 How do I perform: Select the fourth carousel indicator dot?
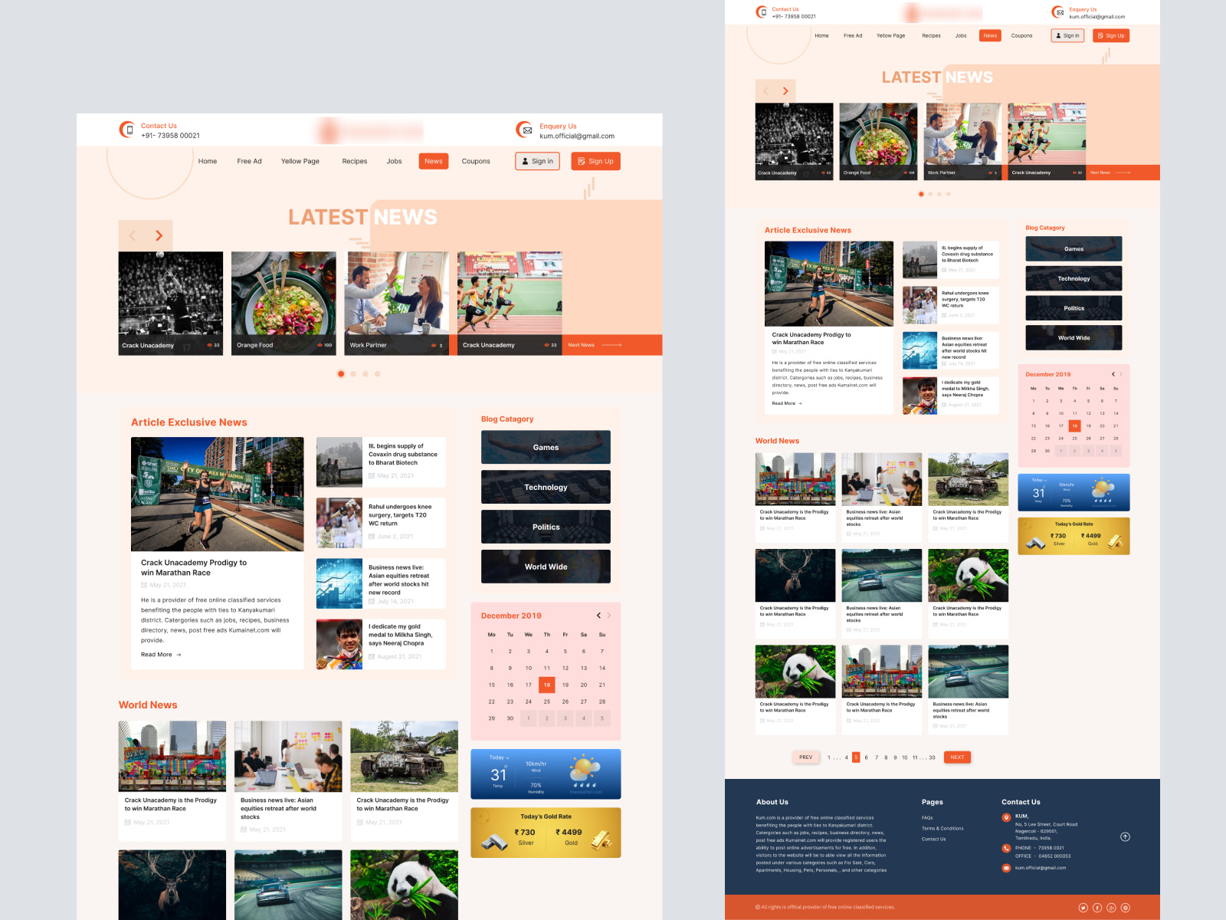[x=377, y=374]
